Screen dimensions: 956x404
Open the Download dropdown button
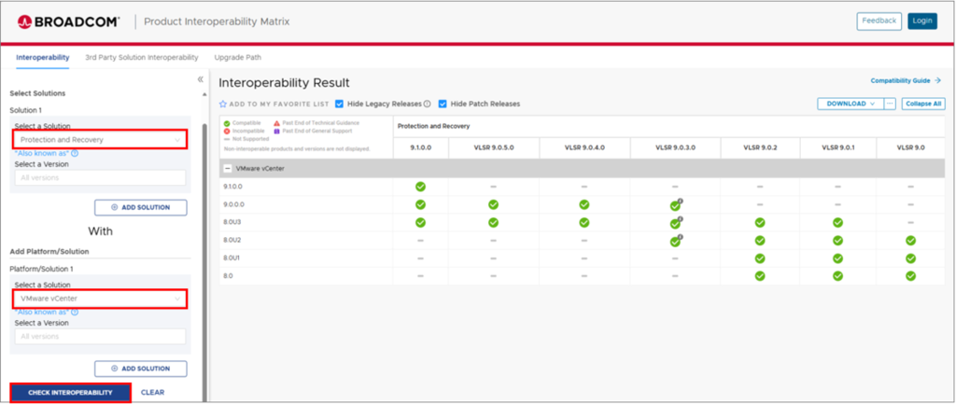click(850, 104)
